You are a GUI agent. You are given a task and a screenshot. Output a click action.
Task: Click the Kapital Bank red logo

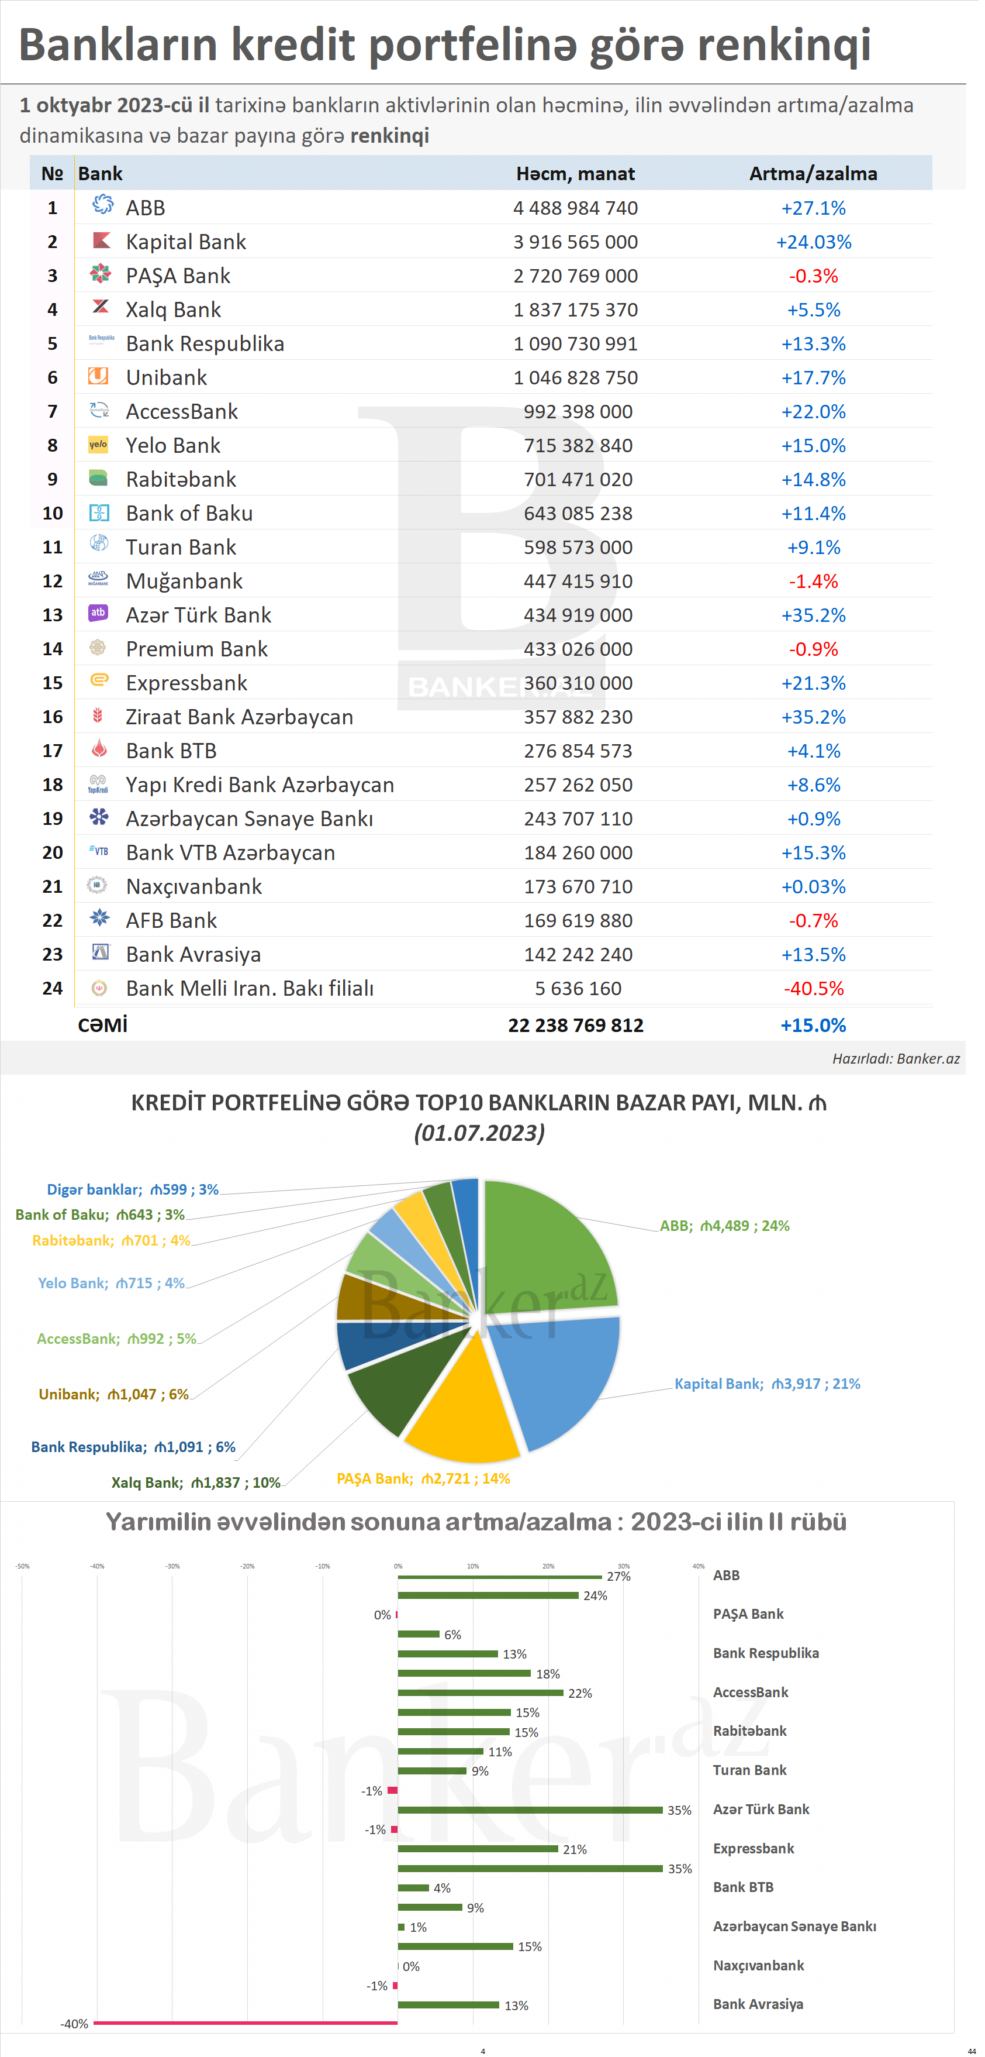[101, 240]
